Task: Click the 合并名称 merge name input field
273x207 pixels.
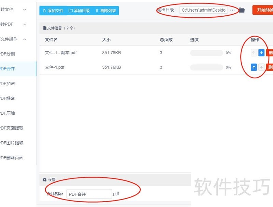Action: (89, 194)
